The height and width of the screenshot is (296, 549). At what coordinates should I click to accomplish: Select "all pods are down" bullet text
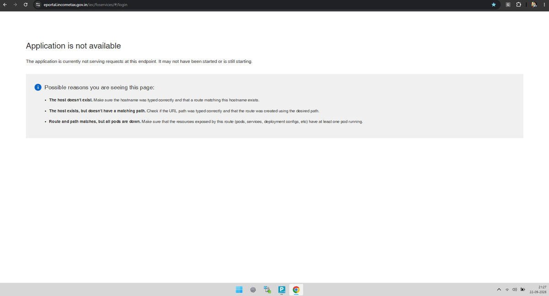click(x=95, y=122)
